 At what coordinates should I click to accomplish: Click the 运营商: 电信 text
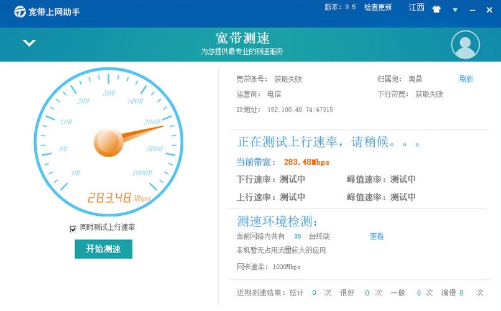click(x=259, y=94)
